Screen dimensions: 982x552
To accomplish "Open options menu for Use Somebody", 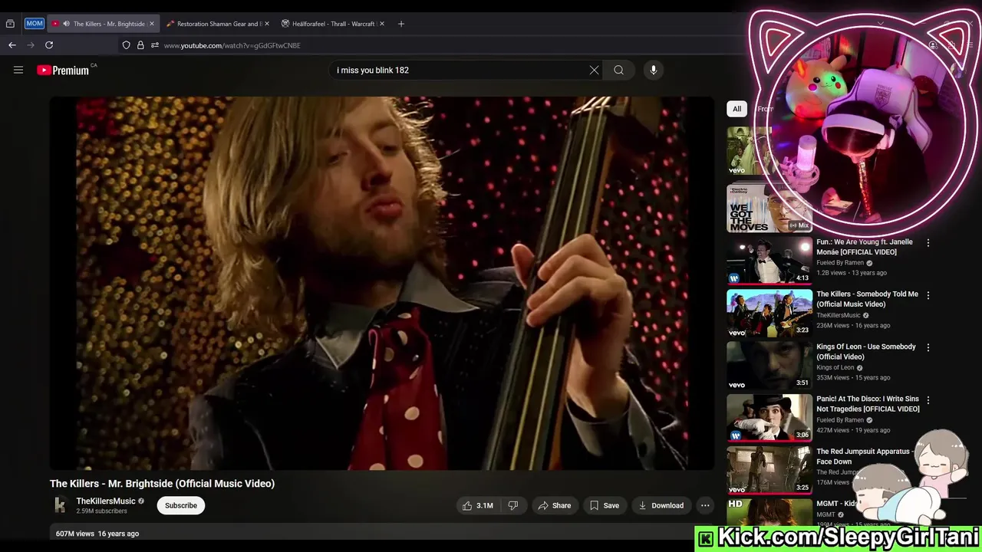I will coord(928,347).
